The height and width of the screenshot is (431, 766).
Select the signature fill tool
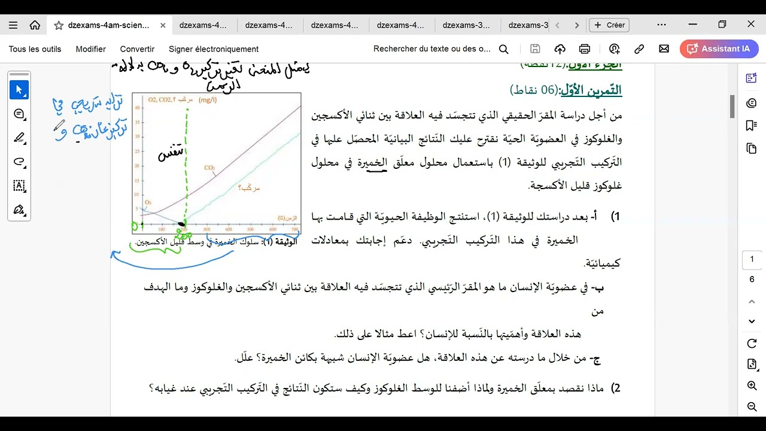[x=19, y=210]
